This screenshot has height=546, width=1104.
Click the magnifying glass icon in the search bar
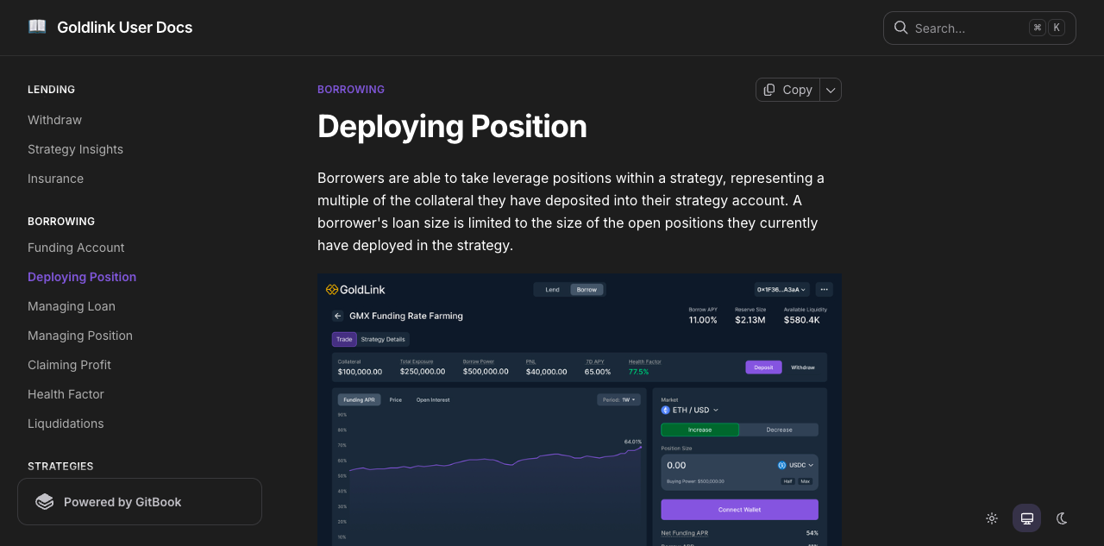point(900,28)
